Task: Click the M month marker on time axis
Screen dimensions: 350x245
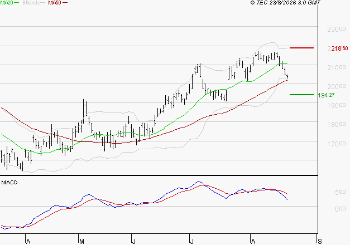Action: pyautogui.click(x=81, y=242)
